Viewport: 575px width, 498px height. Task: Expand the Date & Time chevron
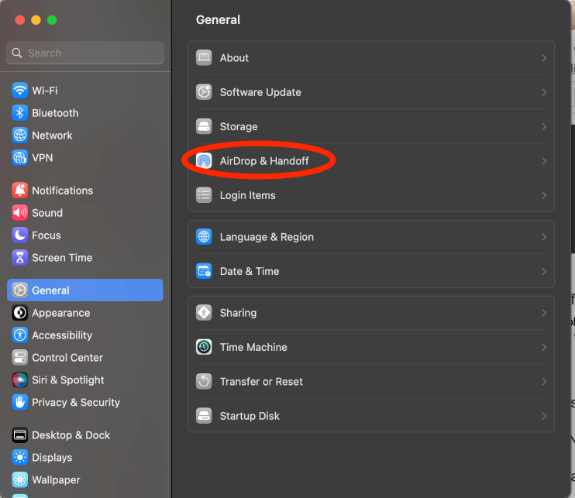544,271
